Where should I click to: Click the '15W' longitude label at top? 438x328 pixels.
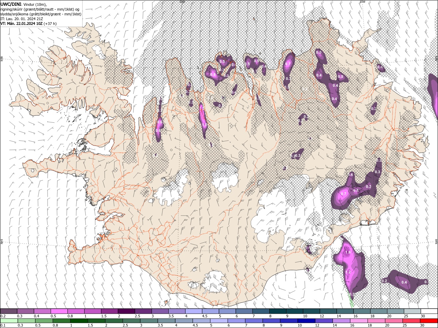click(362, 2)
